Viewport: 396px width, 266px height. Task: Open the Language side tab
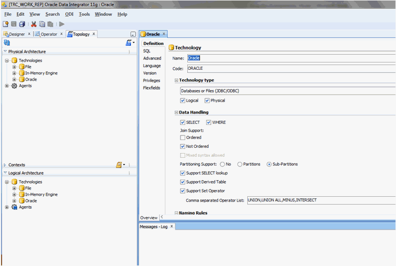152,66
